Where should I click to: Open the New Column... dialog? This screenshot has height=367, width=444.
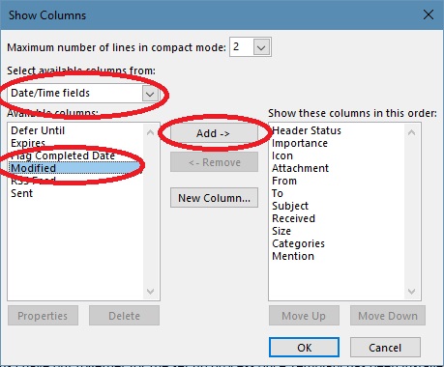[x=214, y=198]
